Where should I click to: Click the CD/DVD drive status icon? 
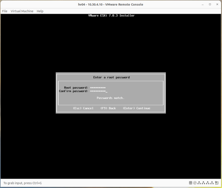195,183
